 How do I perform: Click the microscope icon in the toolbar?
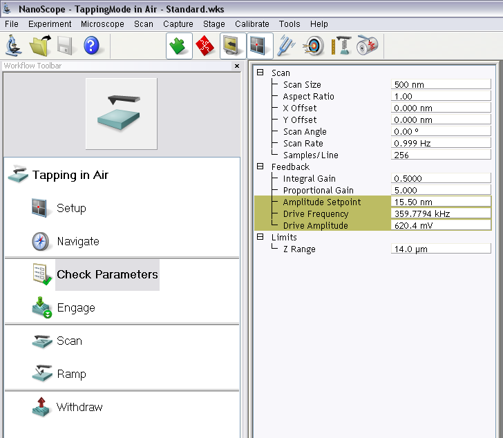pos(14,46)
